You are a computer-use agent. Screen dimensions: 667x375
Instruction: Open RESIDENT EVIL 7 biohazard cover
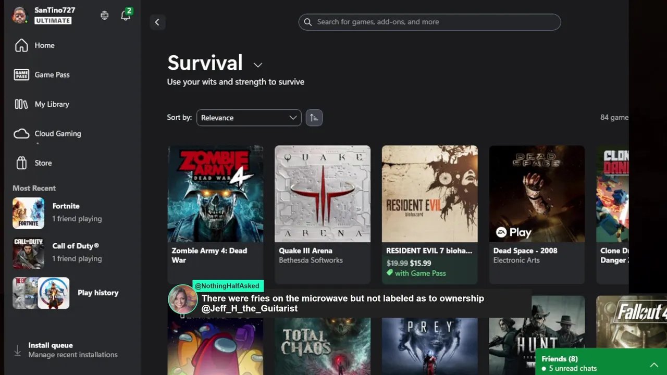click(x=429, y=194)
